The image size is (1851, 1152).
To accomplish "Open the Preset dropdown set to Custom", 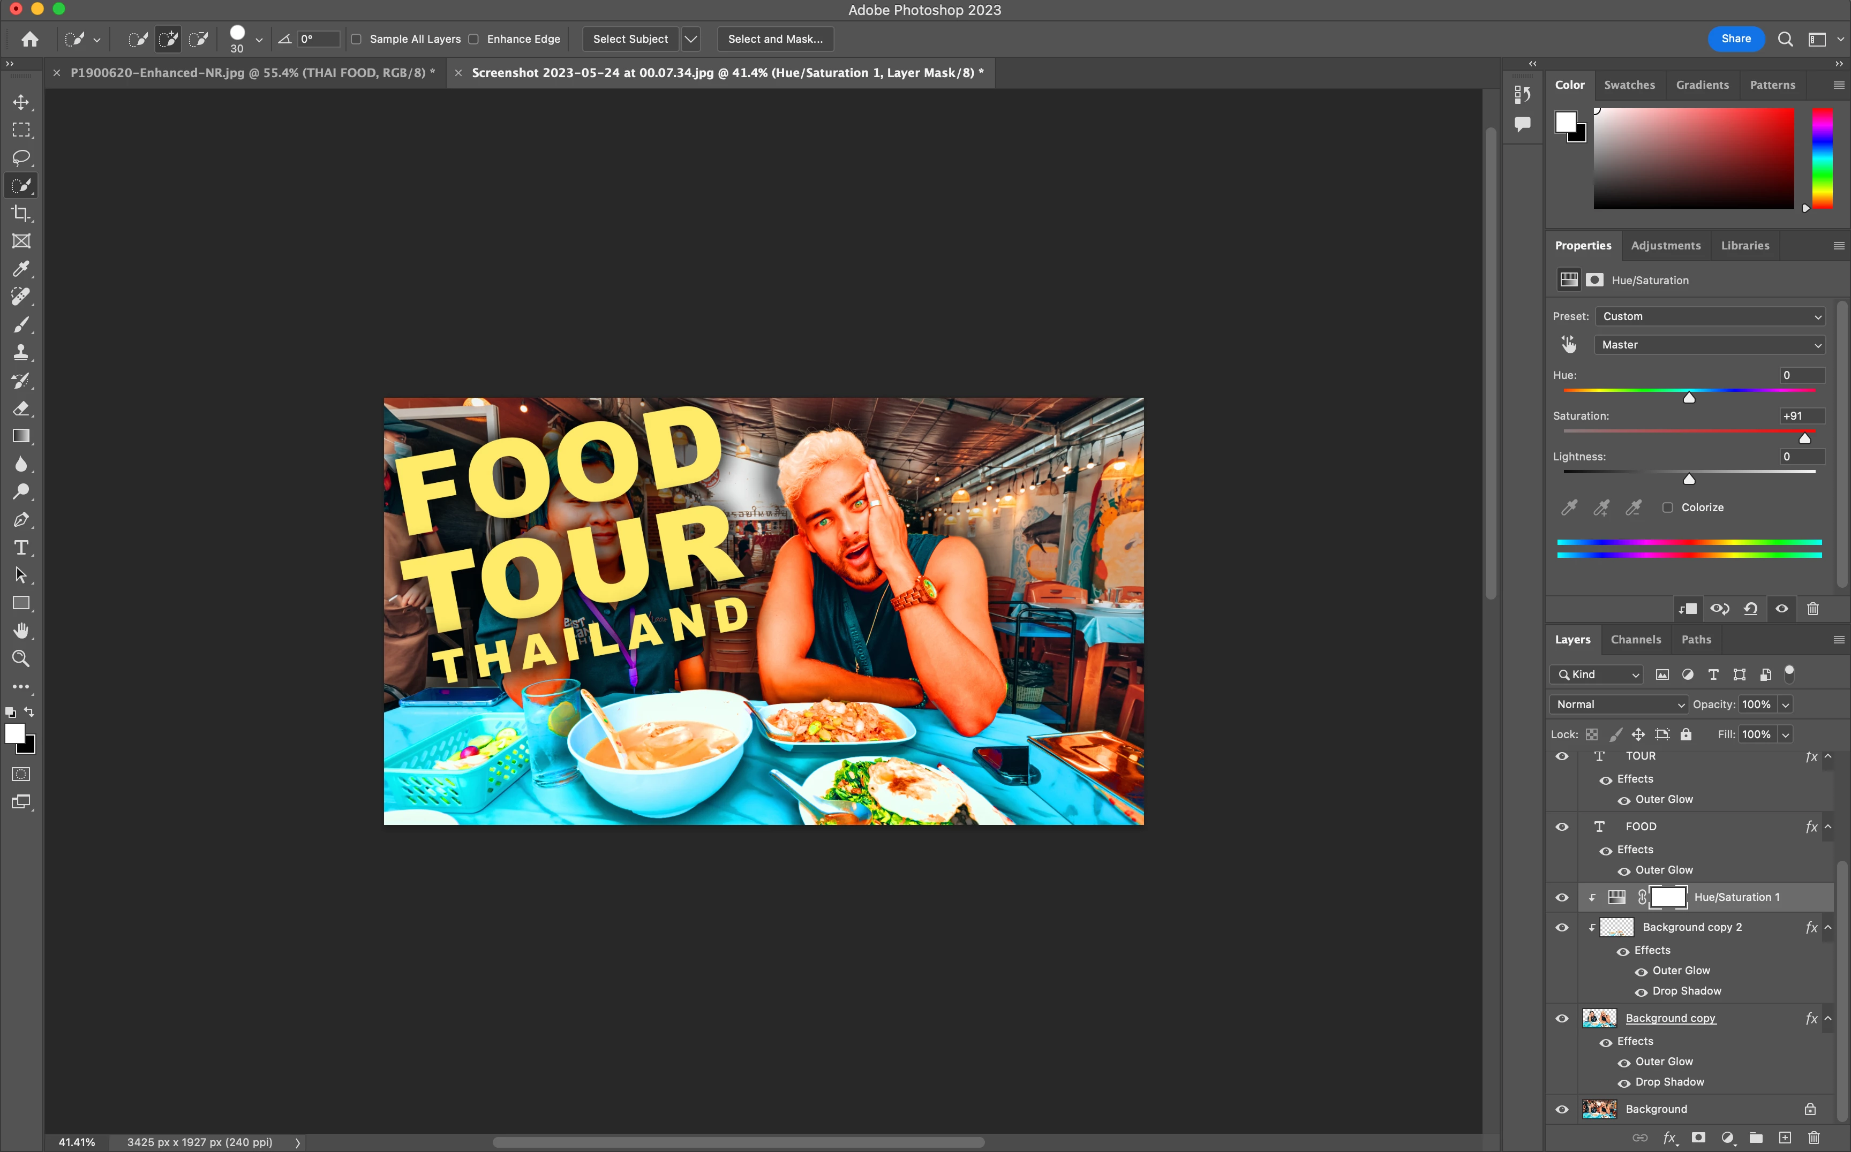I will [1709, 316].
